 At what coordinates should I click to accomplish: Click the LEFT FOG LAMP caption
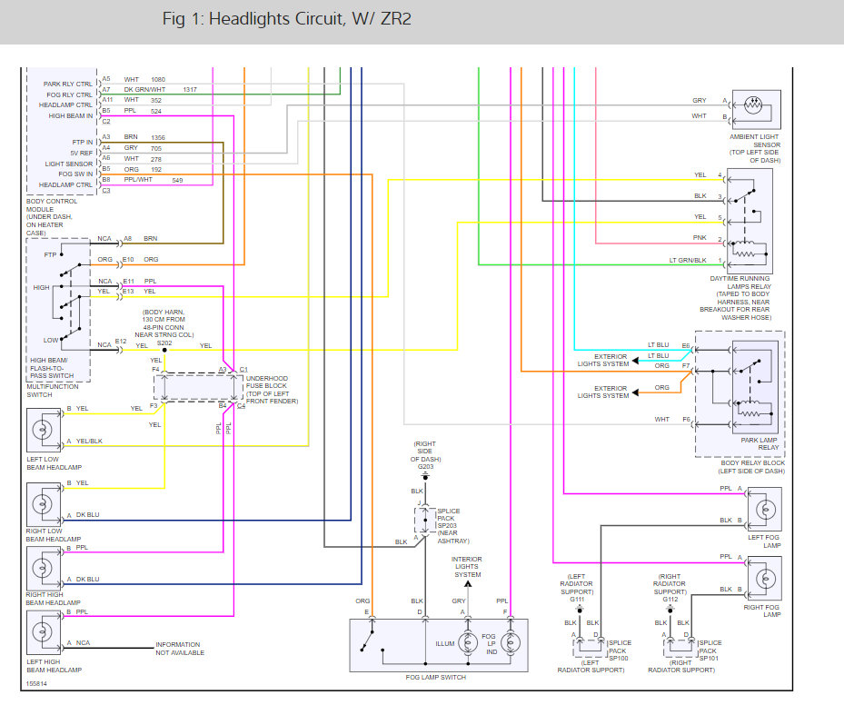tap(764, 541)
